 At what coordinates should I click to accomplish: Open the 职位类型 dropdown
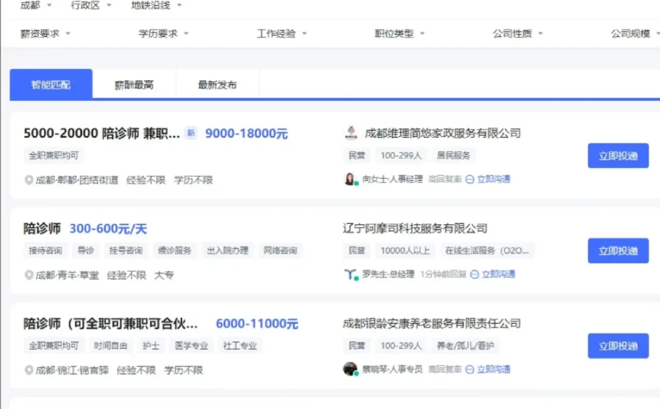[x=394, y=33]
